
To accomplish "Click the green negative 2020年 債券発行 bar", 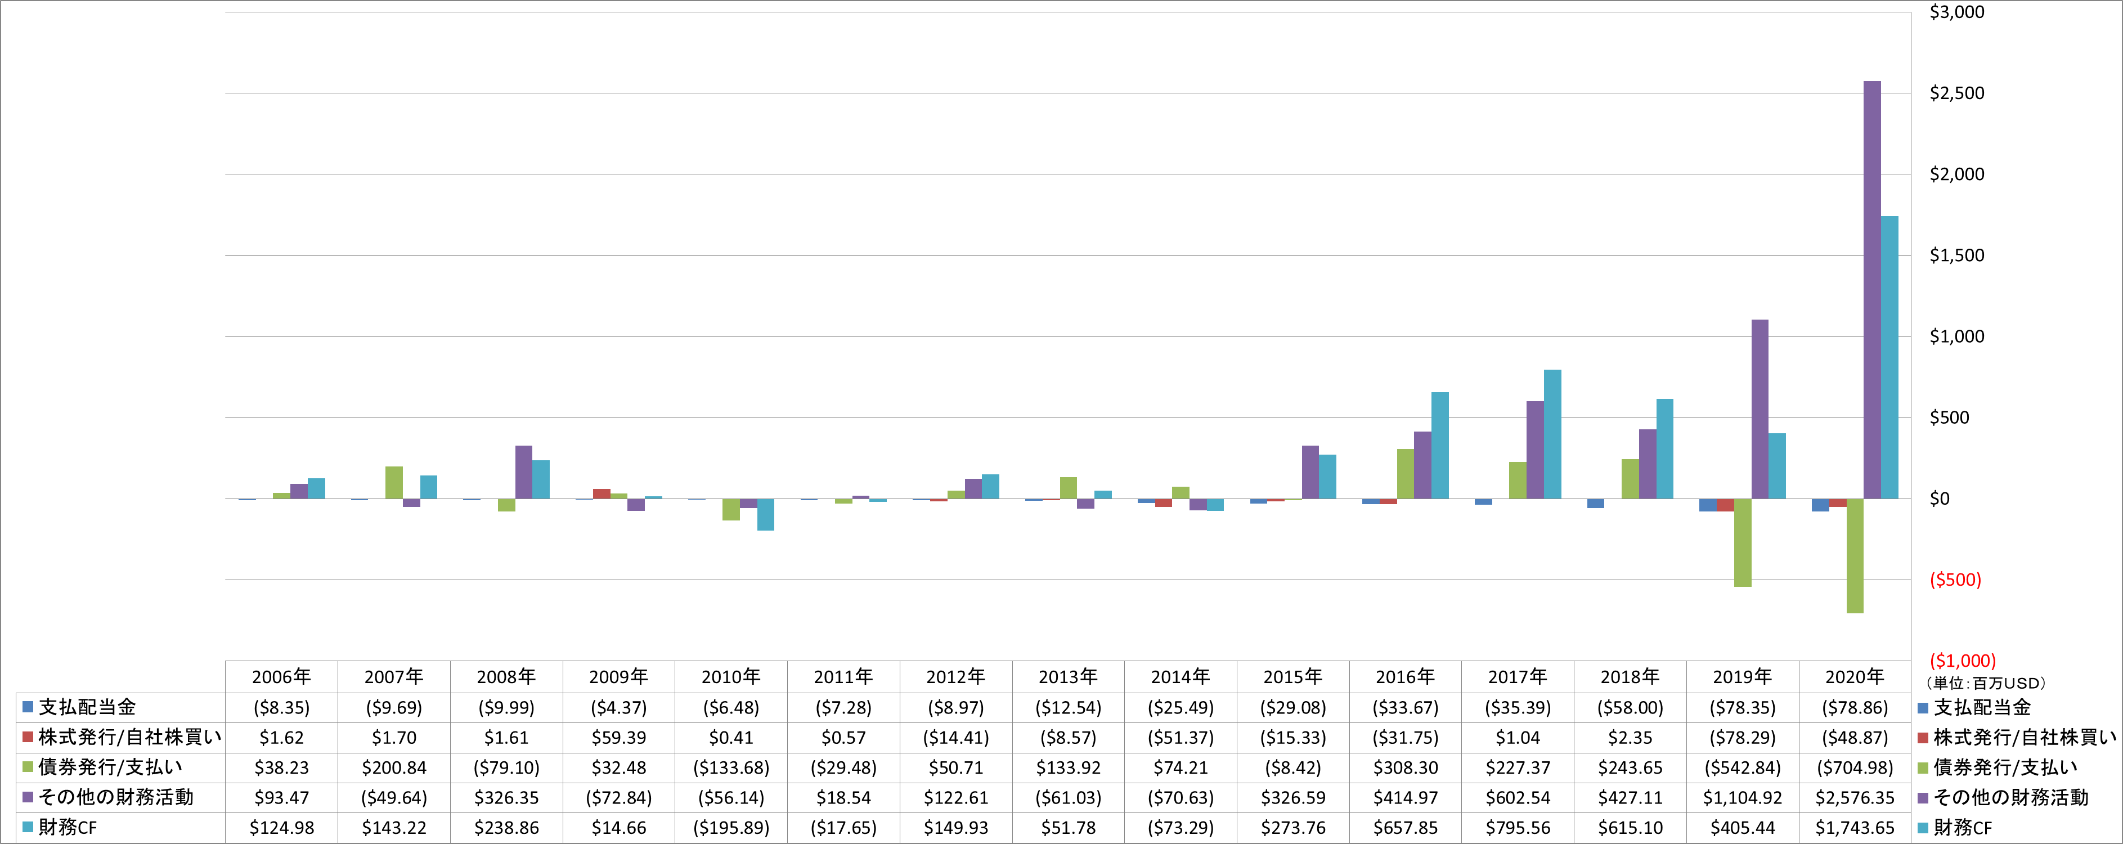I will point(1855,555).
